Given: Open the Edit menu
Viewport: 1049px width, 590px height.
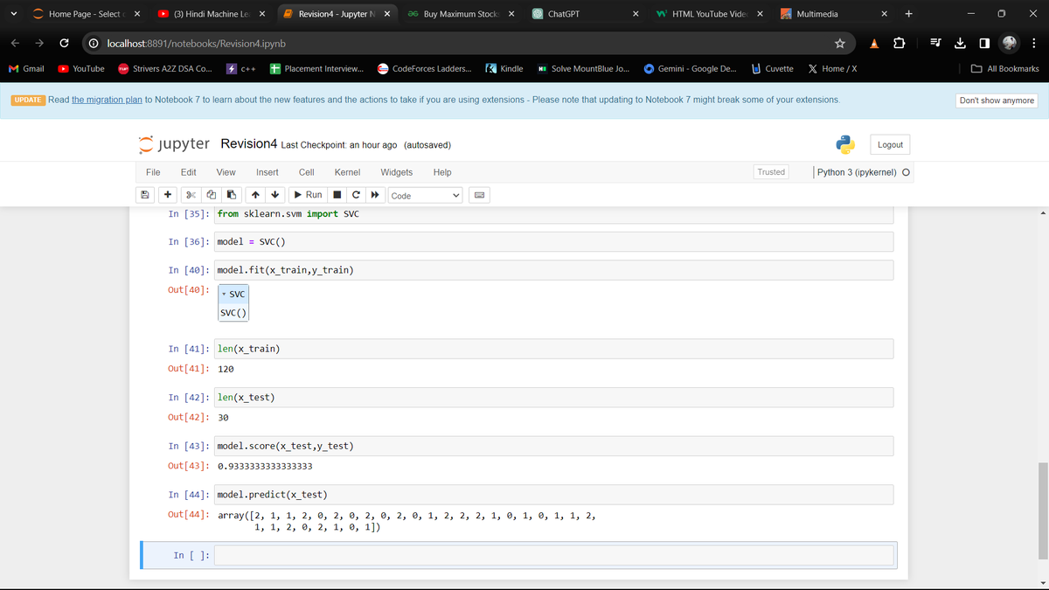Looking at the screenshot, I should pos(188,172).
